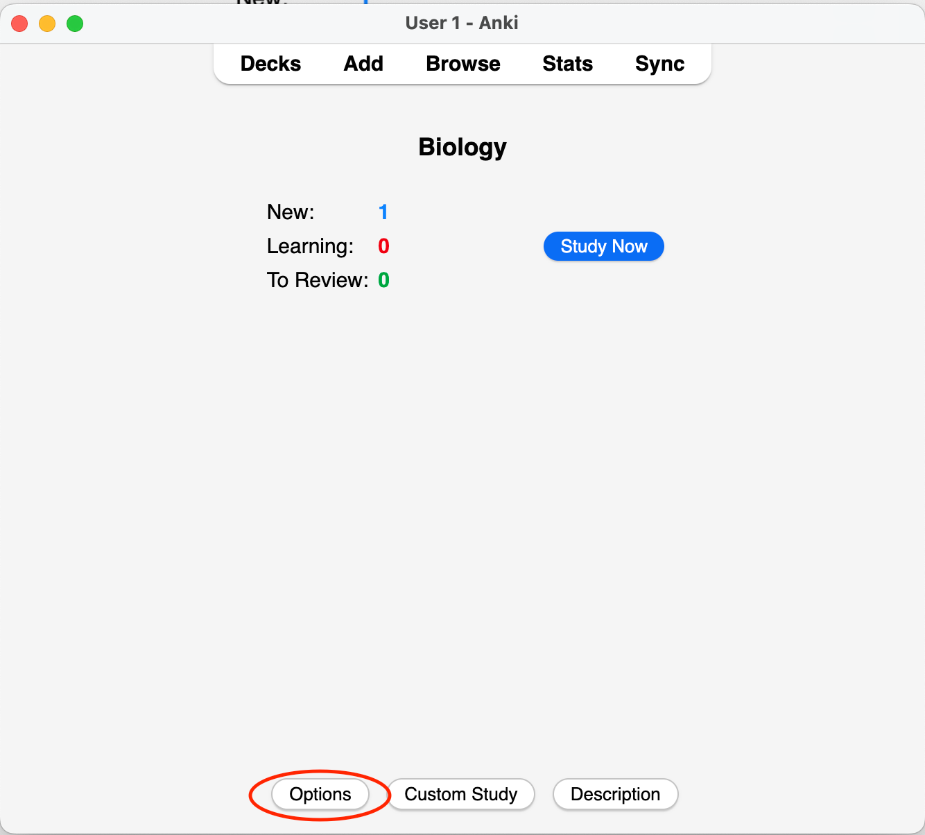Open deck Options
The width and height of the screenshot is (925, 835).
pyautogui.click(x=320, y=794)
